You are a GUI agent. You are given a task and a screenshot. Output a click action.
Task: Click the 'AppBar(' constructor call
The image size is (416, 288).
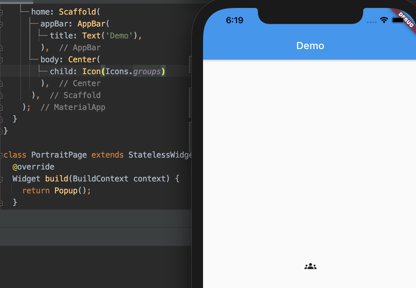[x=93, y=24]
